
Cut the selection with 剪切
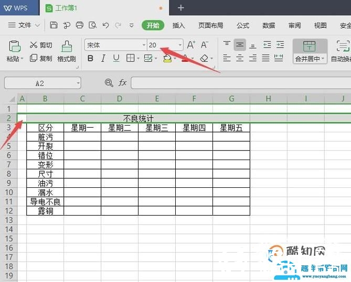pyautogui.click(x=41, y=45)
